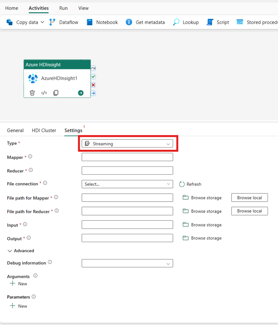Show the File connection info icon
This screenshot has width=278, height=325.
45,183
